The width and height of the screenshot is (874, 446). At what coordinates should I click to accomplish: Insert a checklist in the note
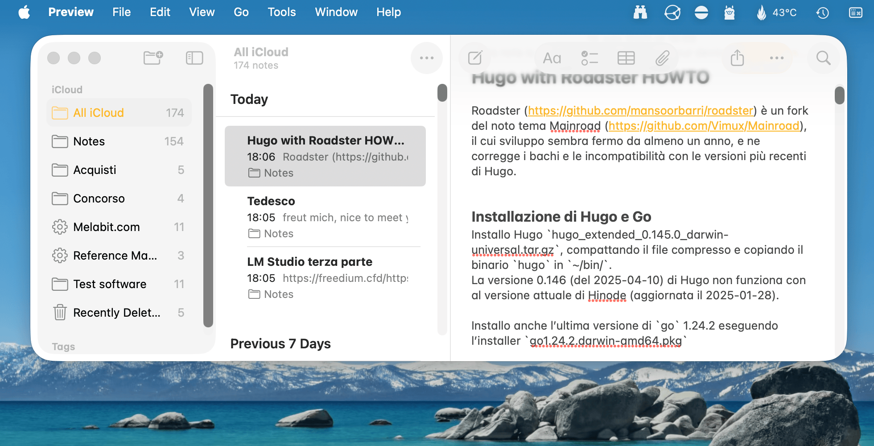[x=589, y=58]
